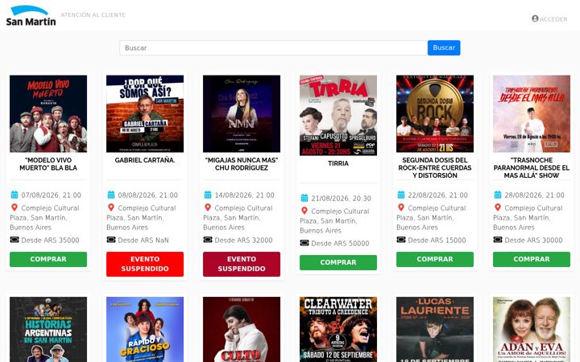The image size is (580, 362).
Task: Open the Gabriel Cartaña poster image
Action: point(145,113)
